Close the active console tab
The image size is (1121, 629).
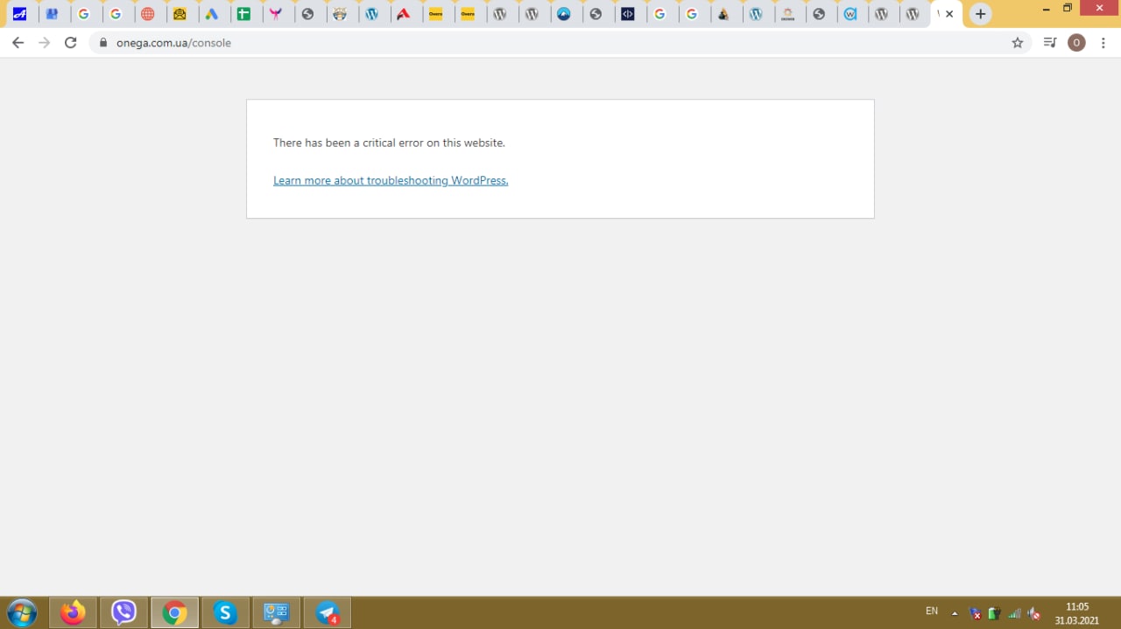pyautogui.click(x=949, y=14)
